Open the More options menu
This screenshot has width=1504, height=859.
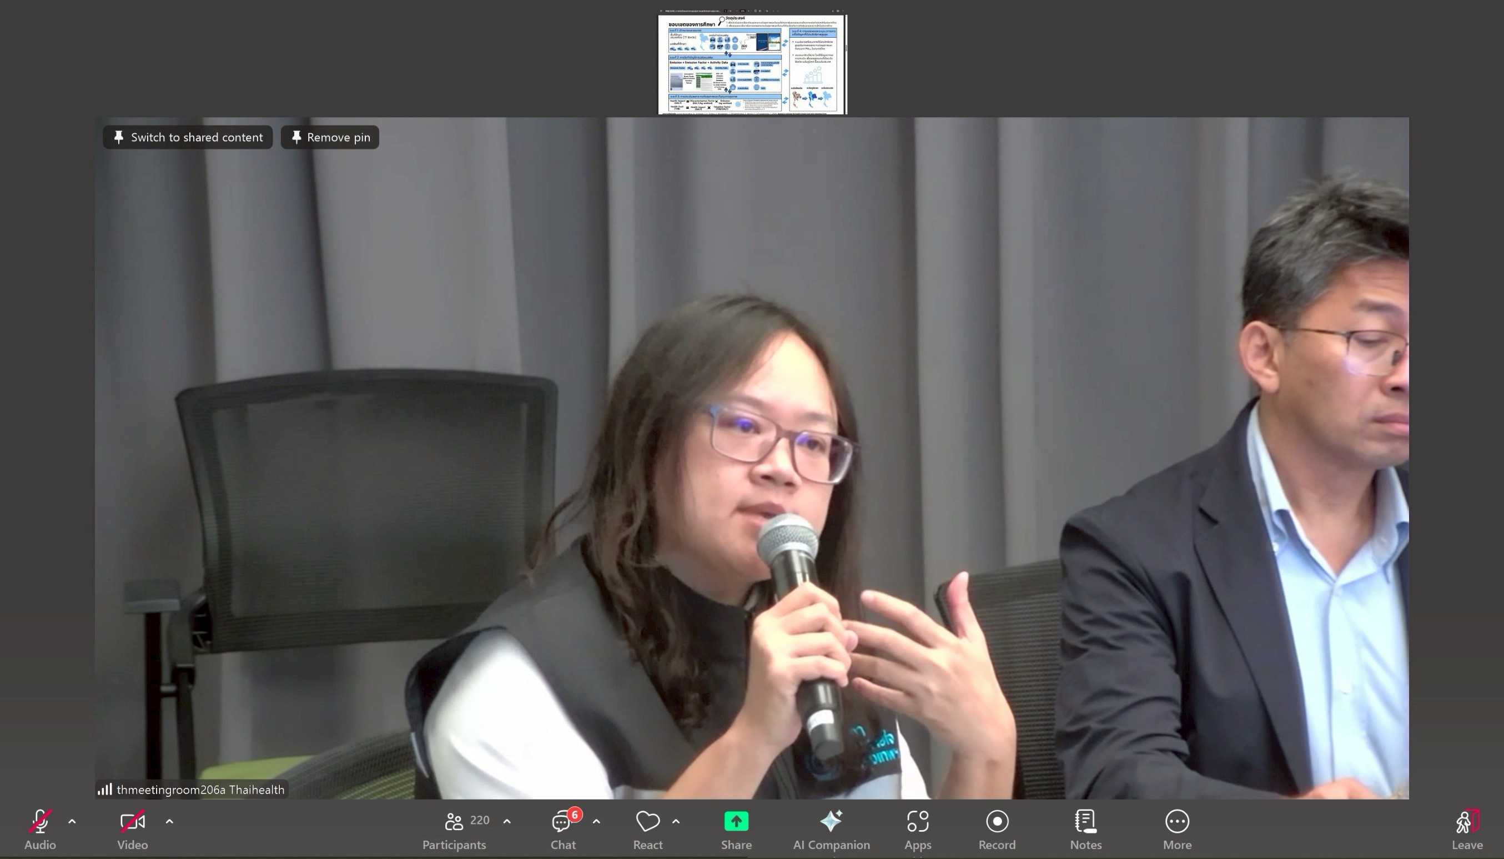point(1176,821)
